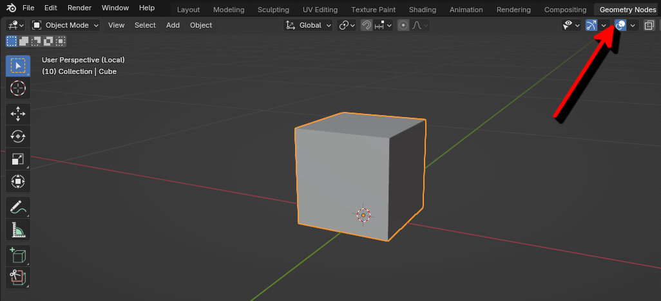Choose the Extend selection mode icon
This screenshot has height=301, width=661.
click(24, 41)
